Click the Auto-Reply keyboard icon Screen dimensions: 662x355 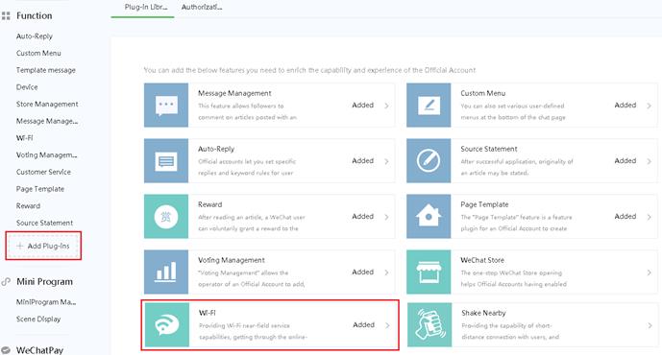166,161
